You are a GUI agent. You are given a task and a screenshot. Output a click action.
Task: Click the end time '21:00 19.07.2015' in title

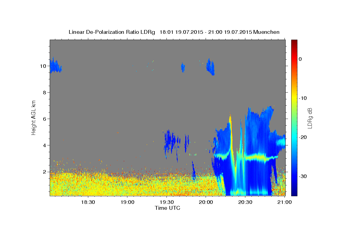230,32
